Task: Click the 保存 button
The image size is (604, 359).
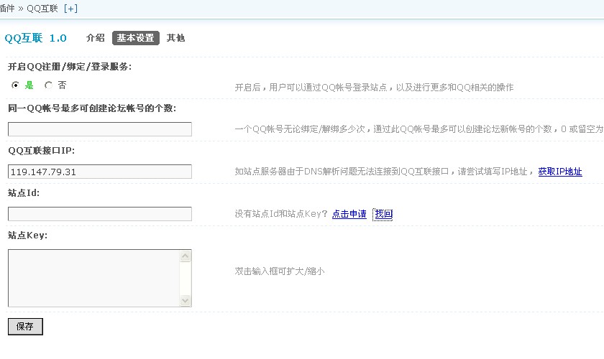Action: pos(25,326)
